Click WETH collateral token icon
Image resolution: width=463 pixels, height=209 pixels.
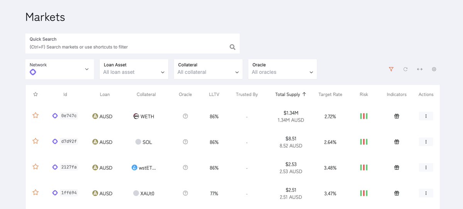[136, 116]
